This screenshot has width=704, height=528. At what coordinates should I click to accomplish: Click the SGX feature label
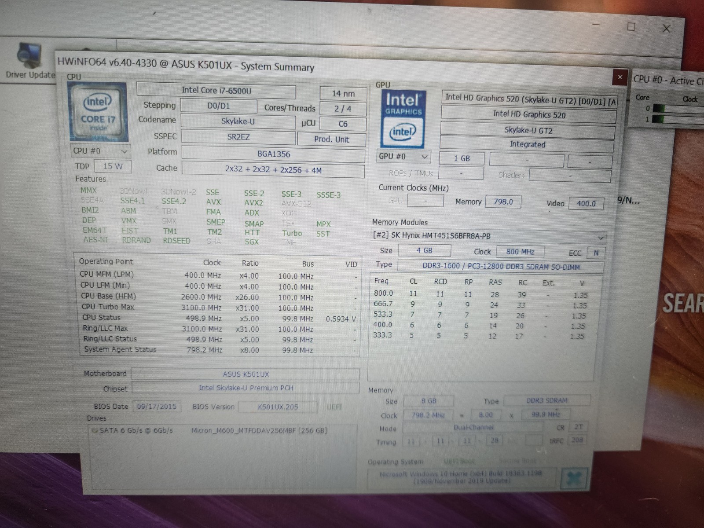(x=252, y=242)
